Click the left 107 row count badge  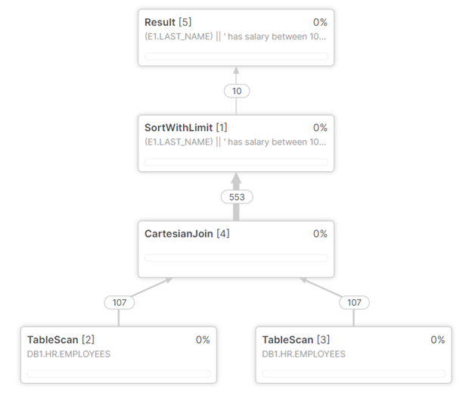(120, 303)
